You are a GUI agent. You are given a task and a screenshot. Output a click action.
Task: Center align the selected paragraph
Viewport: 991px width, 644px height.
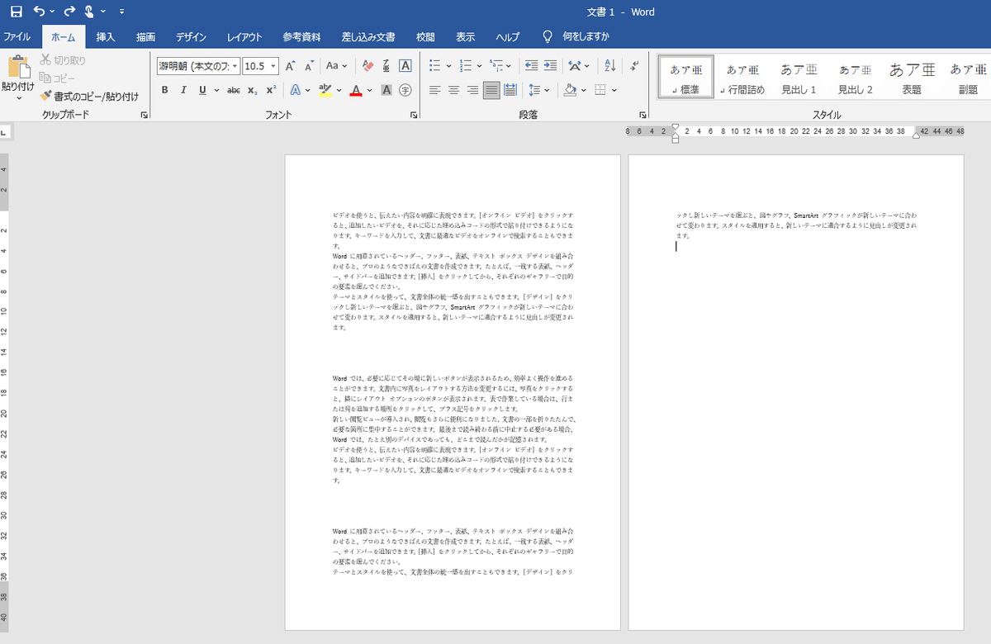pos(453,89)
